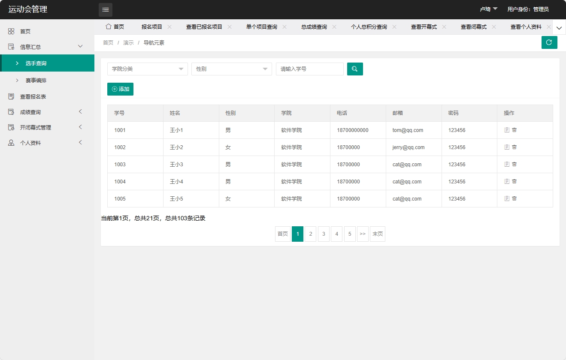Click the 添加 button
Screen dimensions: 566x360
click(120, 89)
